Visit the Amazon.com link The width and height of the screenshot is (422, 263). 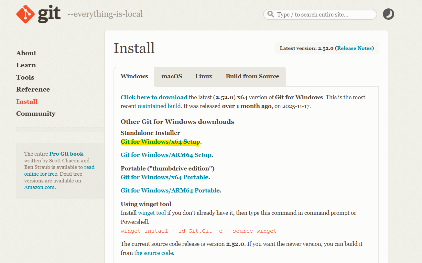(39, 187)
